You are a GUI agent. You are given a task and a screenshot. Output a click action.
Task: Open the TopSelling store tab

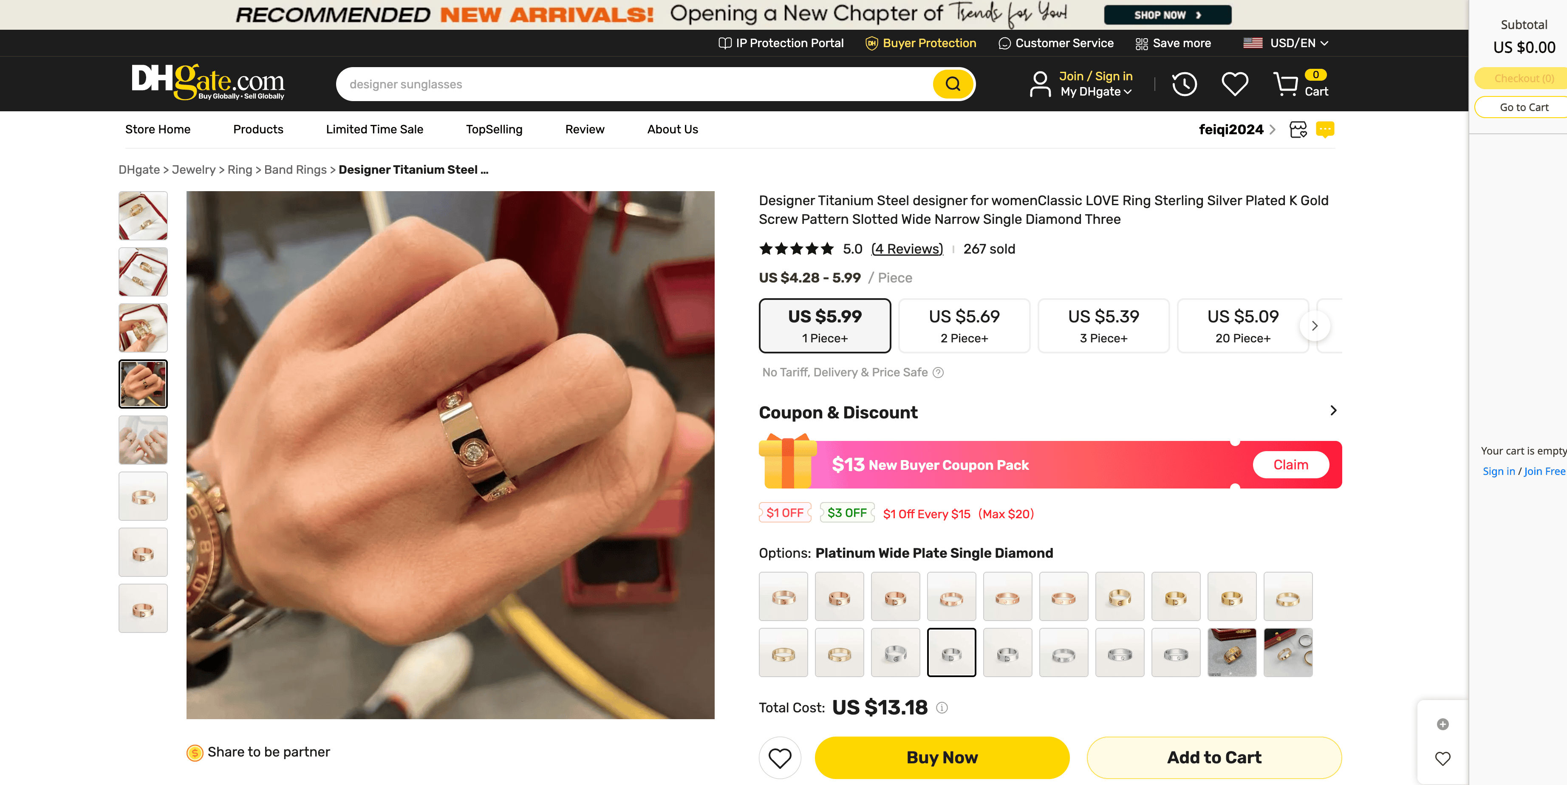tap(494, 130)
